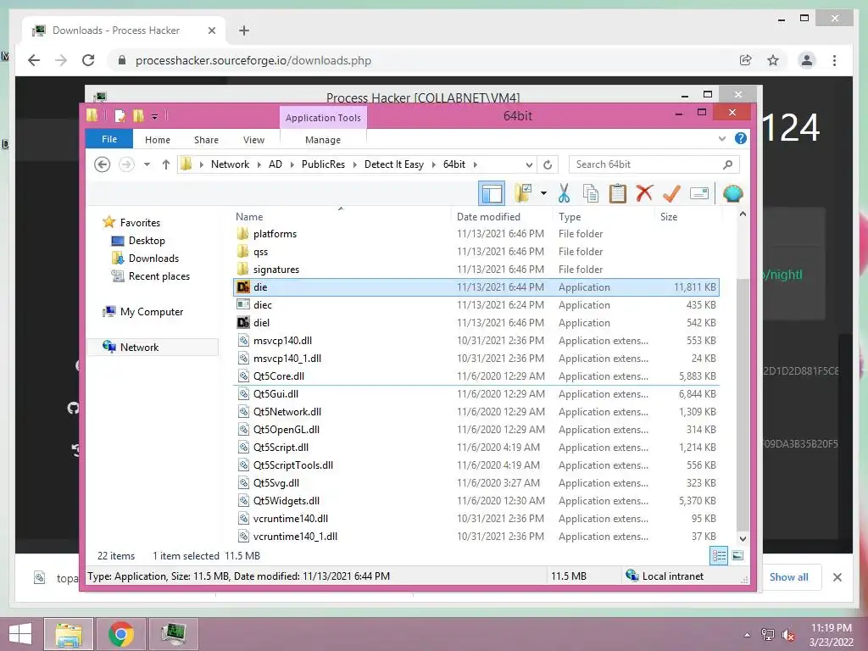Click the PublicRes breadcrumb

[323, 164]
